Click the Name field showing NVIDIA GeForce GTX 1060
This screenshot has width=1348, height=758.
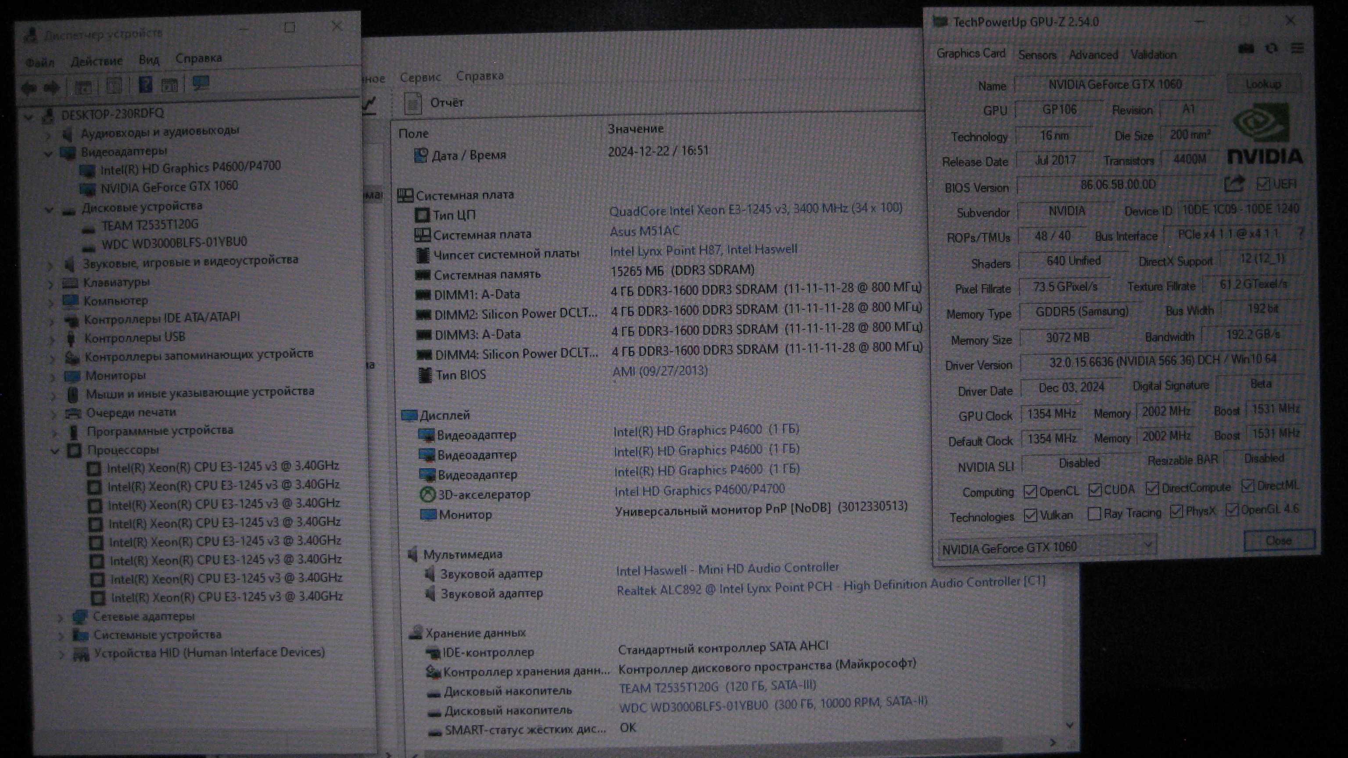click(x=1114, y=84)
